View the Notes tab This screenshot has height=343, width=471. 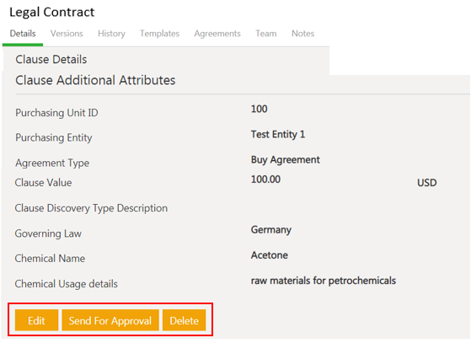302,34
